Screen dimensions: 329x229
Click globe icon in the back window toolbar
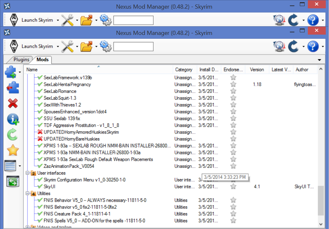tap(279, 20)
